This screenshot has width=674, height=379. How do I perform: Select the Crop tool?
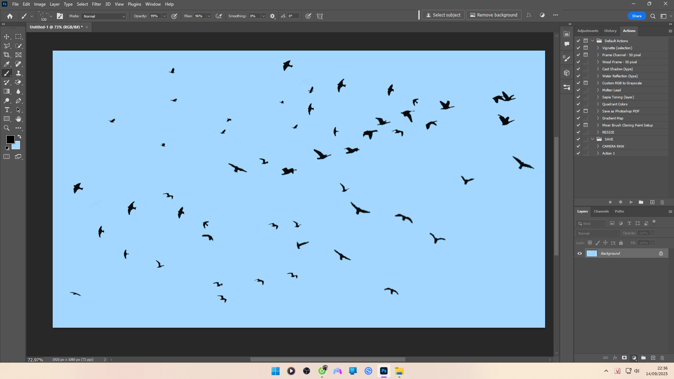tap(7, 55)
